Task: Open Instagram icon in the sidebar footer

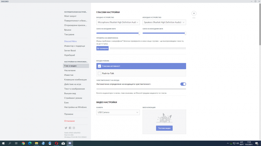Action: (74, 128)
